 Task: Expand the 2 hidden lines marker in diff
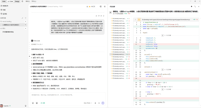[163, 35]
